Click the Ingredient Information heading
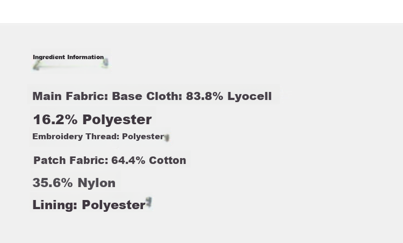This screenshot has height=243, width=403. pyautogui.click(x=68, y=57)
